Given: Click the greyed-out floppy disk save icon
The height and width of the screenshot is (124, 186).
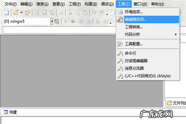Looking at the screenshot, I should click(x=44, y=13).
